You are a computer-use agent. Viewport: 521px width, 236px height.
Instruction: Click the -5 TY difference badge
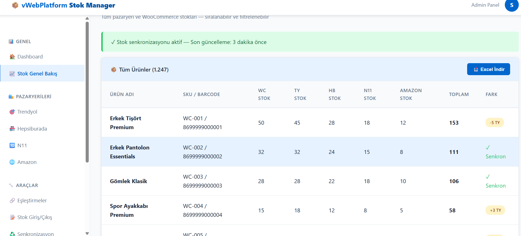click(494, 123)
